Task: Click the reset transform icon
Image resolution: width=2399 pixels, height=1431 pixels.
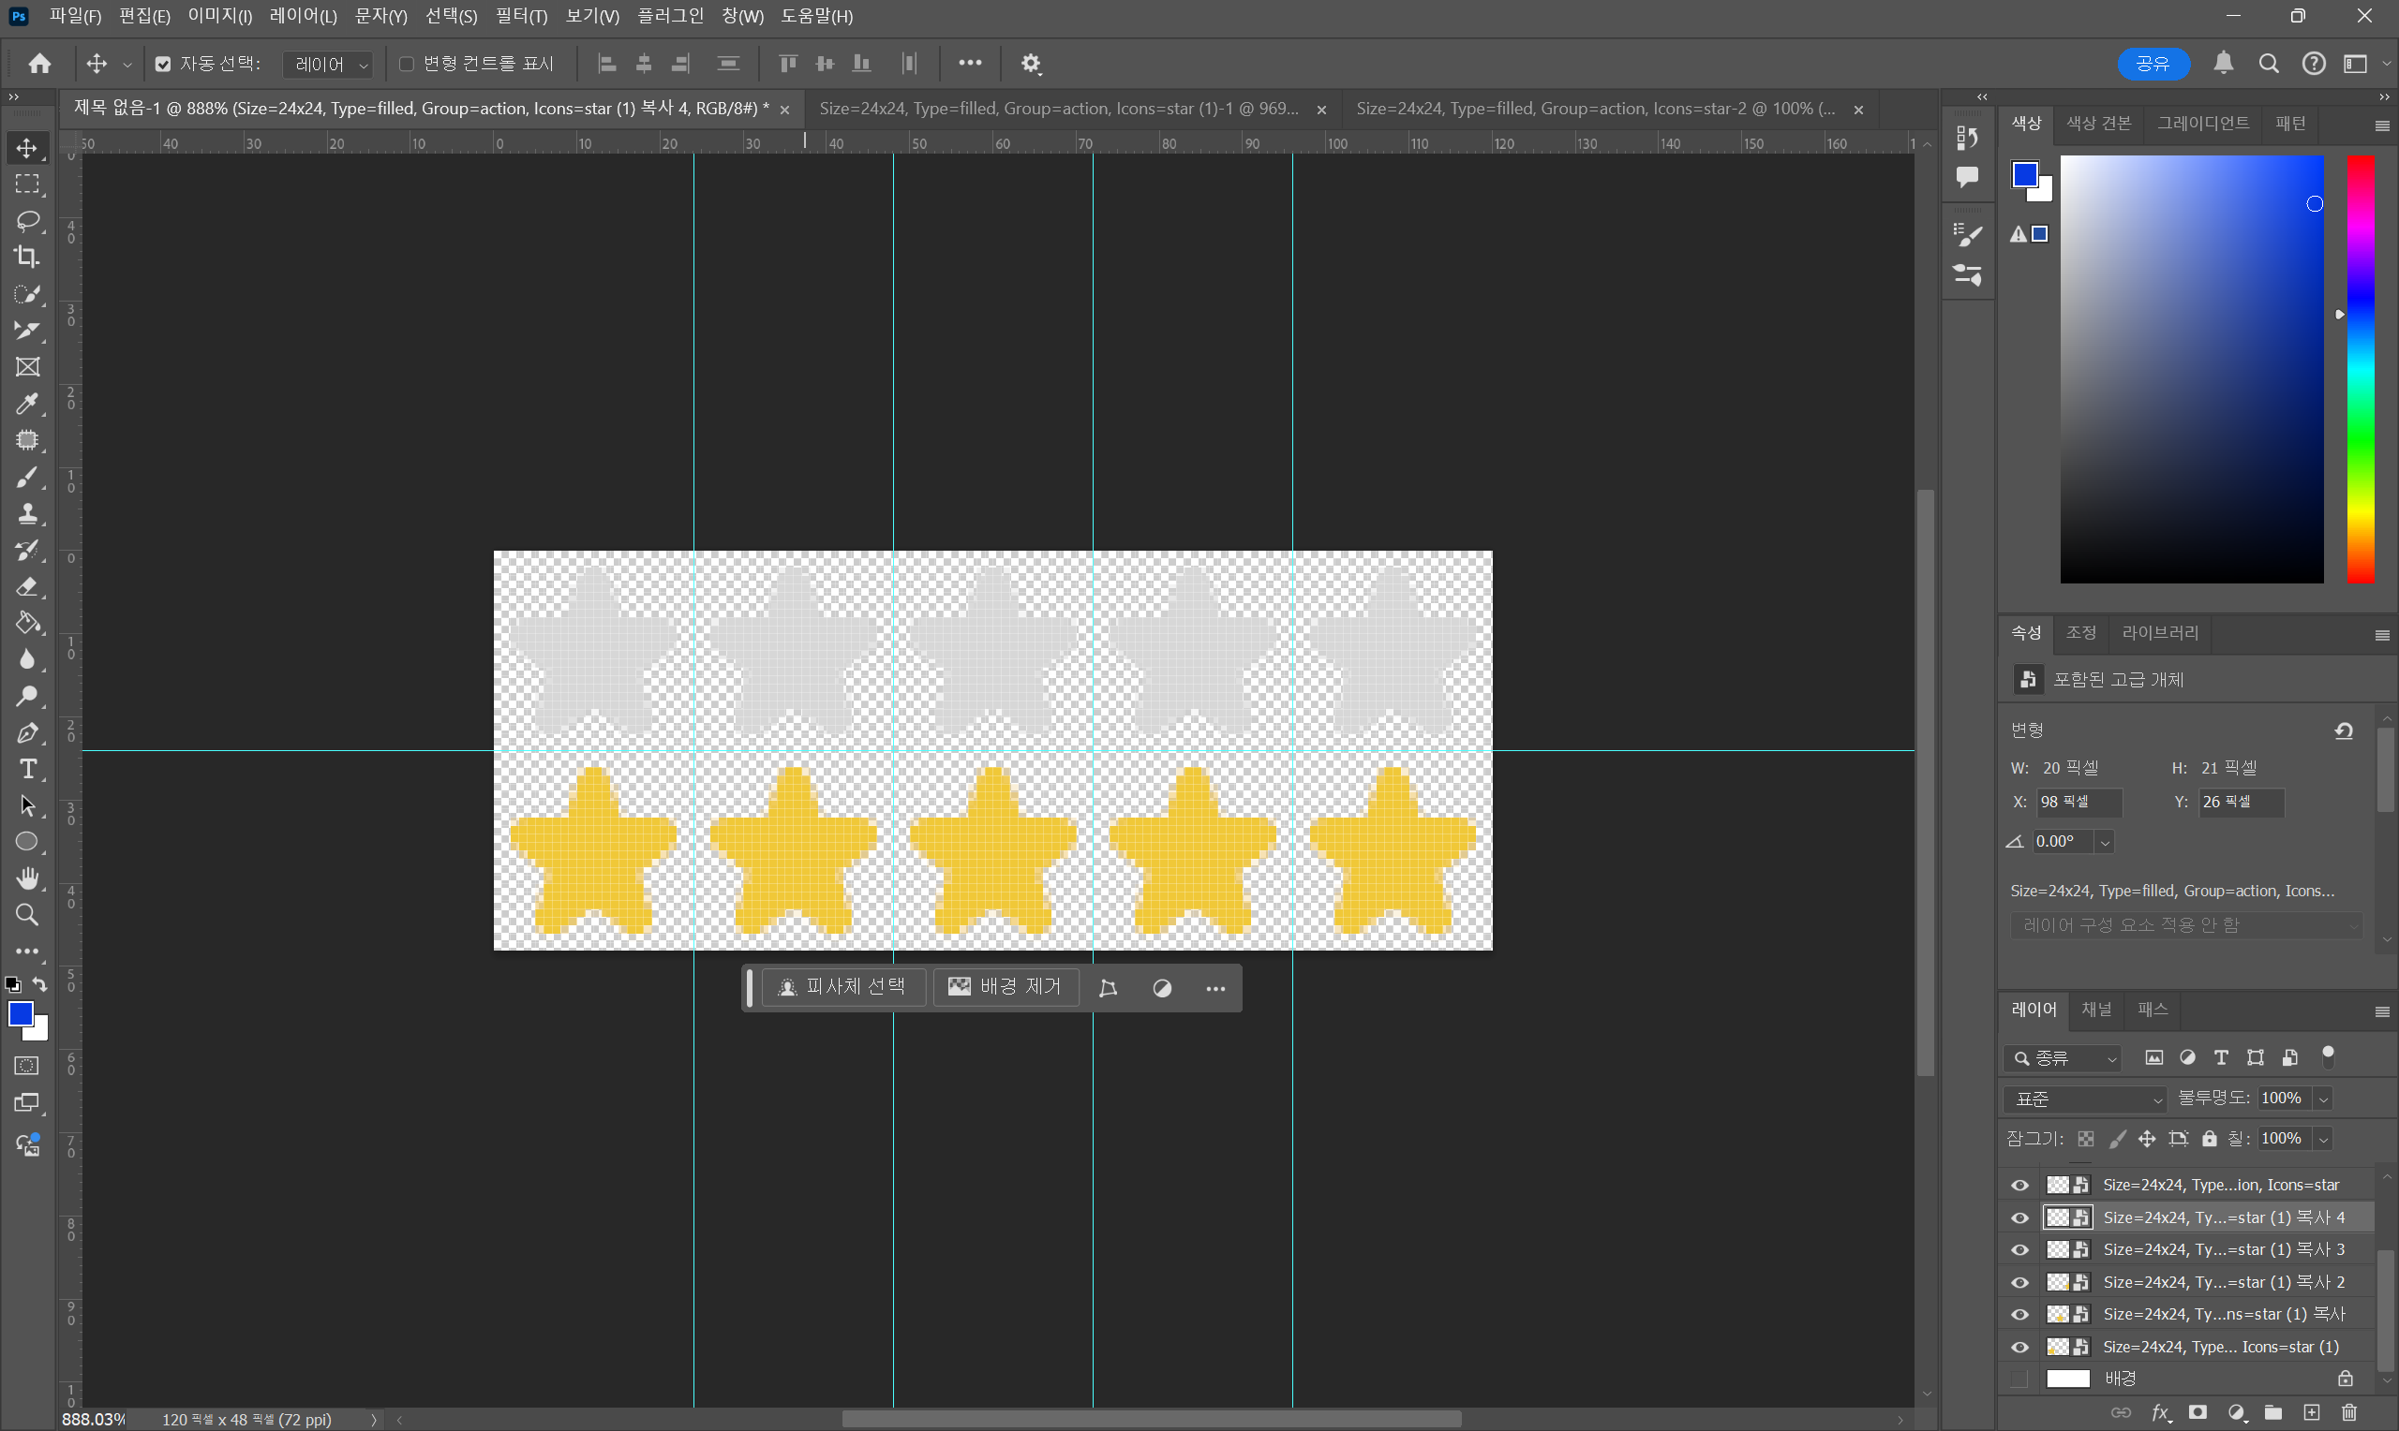Action: click(2344, 730)
